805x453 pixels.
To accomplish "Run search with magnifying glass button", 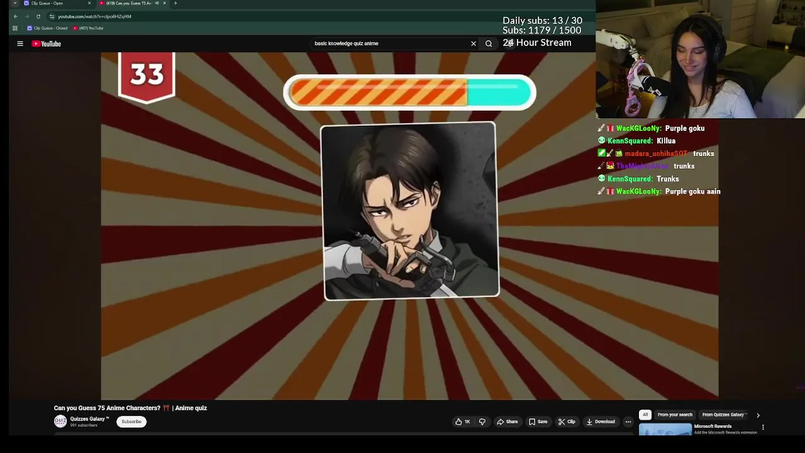I will pyautogui.click(x=489, y=43).
